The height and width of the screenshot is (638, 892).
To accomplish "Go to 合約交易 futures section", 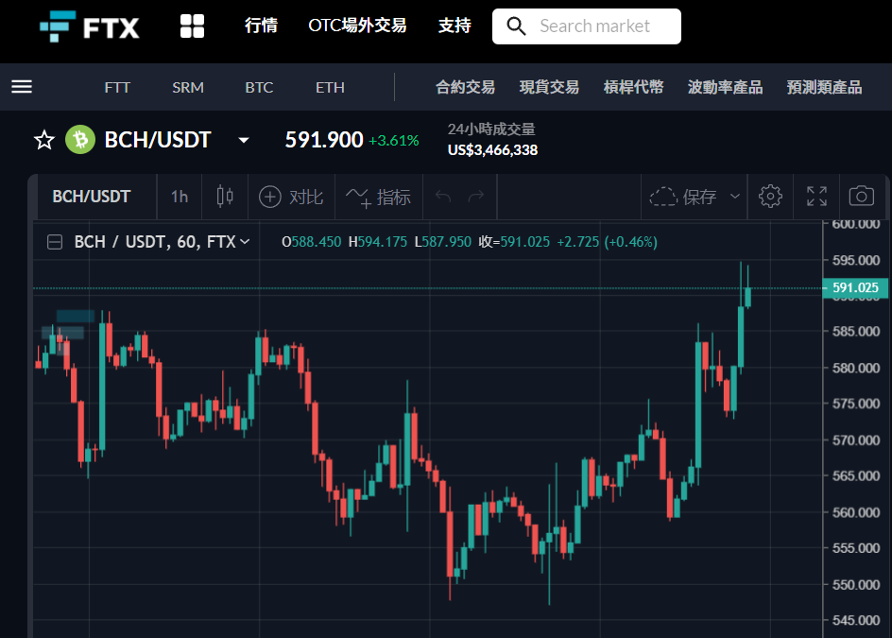I will coord(465,87).
